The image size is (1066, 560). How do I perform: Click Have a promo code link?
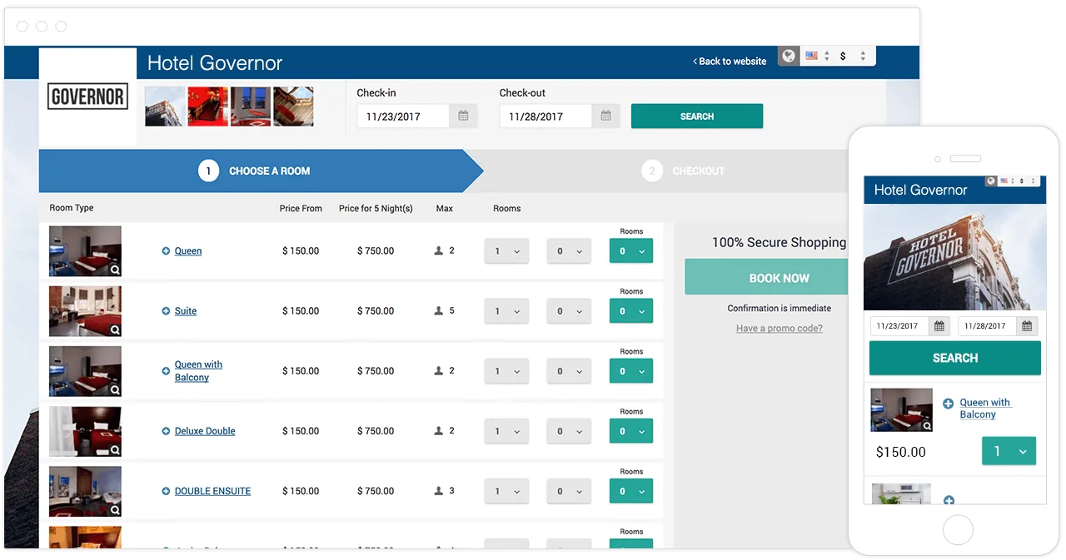coord(780,329)
